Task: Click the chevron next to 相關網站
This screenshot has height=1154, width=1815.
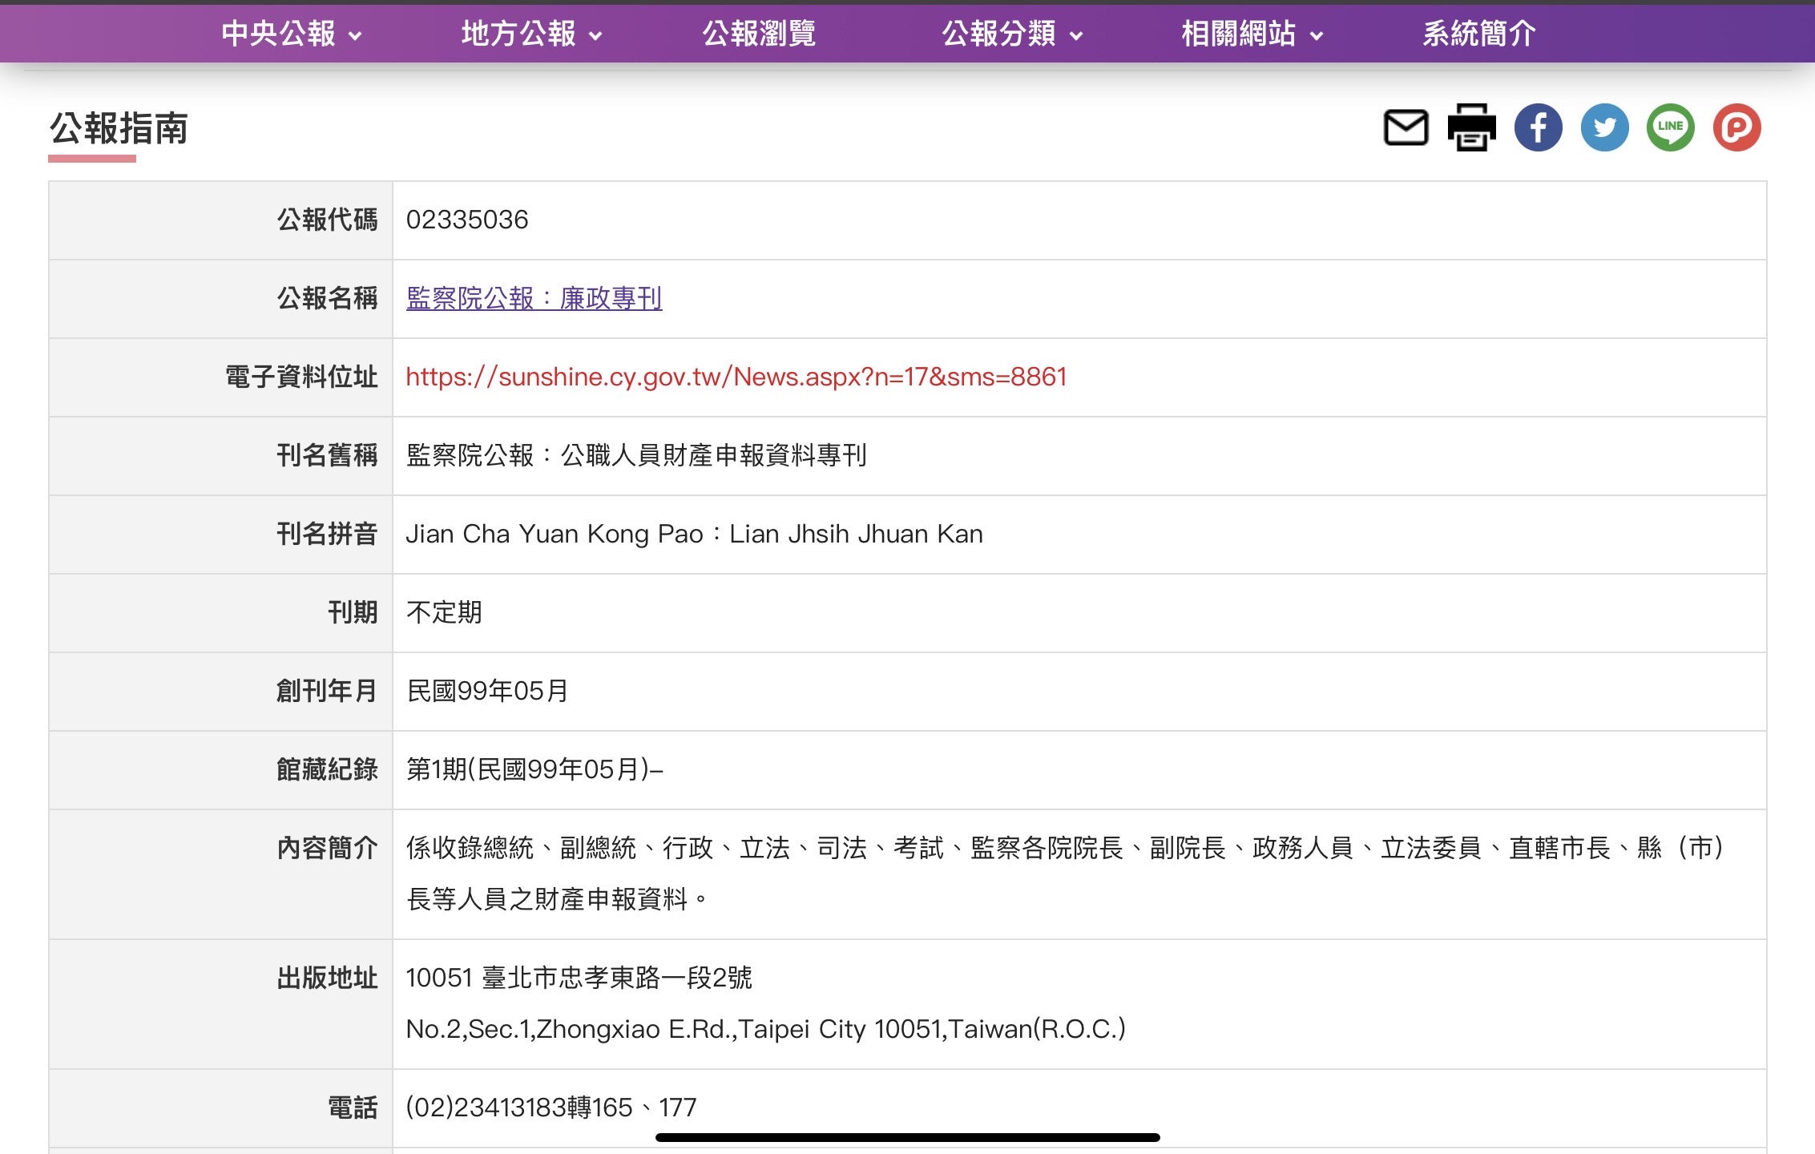Action: 1317,35
